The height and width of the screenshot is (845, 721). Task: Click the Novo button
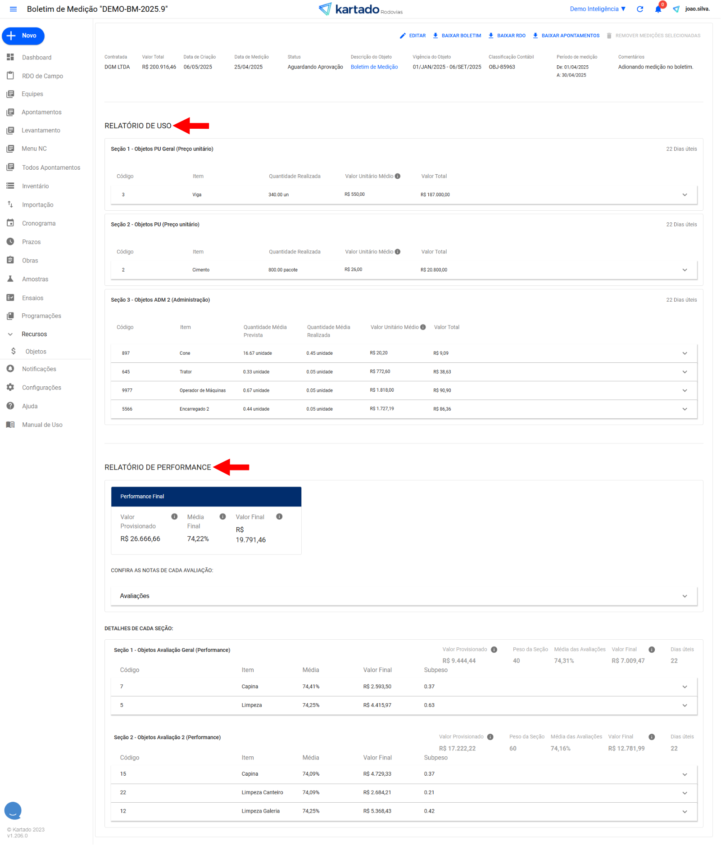(23, 36)
